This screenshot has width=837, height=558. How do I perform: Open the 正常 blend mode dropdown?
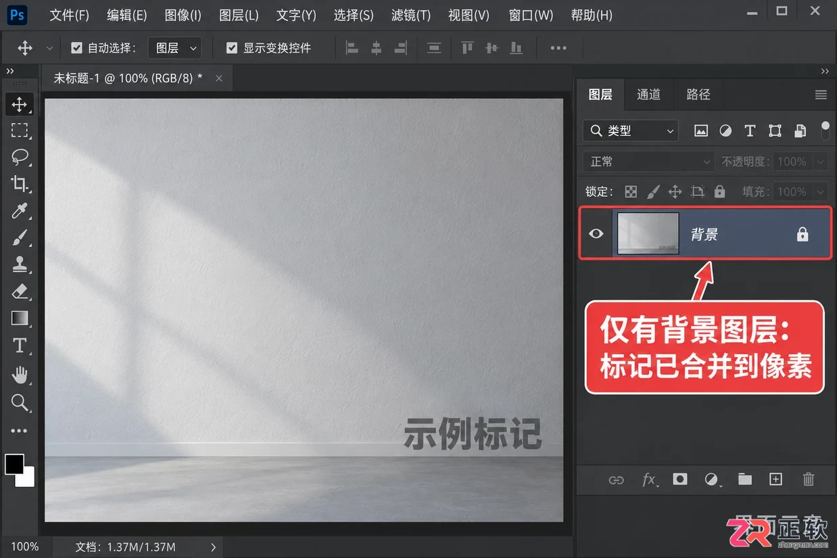649,162
